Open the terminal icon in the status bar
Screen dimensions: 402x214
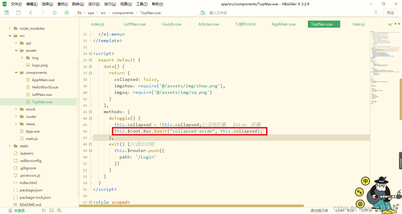click(x=52, y=210)
